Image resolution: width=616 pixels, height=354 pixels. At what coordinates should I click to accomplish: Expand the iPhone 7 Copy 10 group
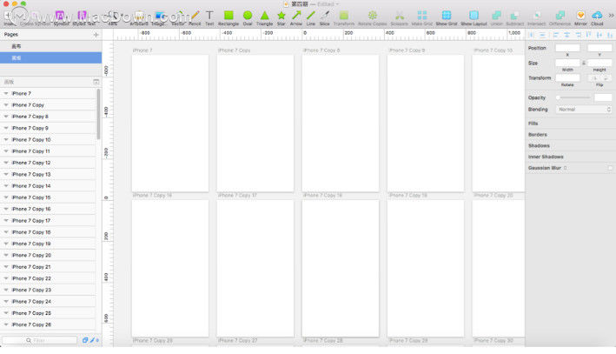click(6, 140)
